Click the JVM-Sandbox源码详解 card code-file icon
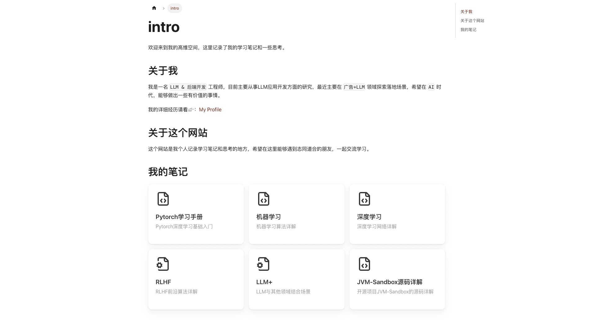Viewport: 608px width, 335px height. [364, 264]
